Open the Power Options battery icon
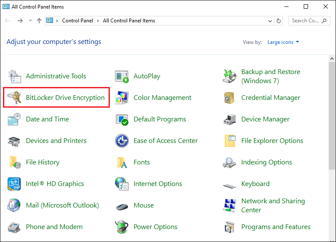Screen dimensions: 336x242 pyautogui.click(x=122, y=226)
